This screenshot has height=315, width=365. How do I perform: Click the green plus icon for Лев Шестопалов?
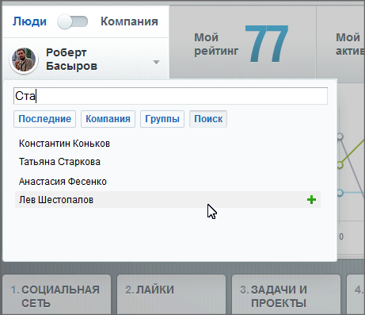click(311, 200)
